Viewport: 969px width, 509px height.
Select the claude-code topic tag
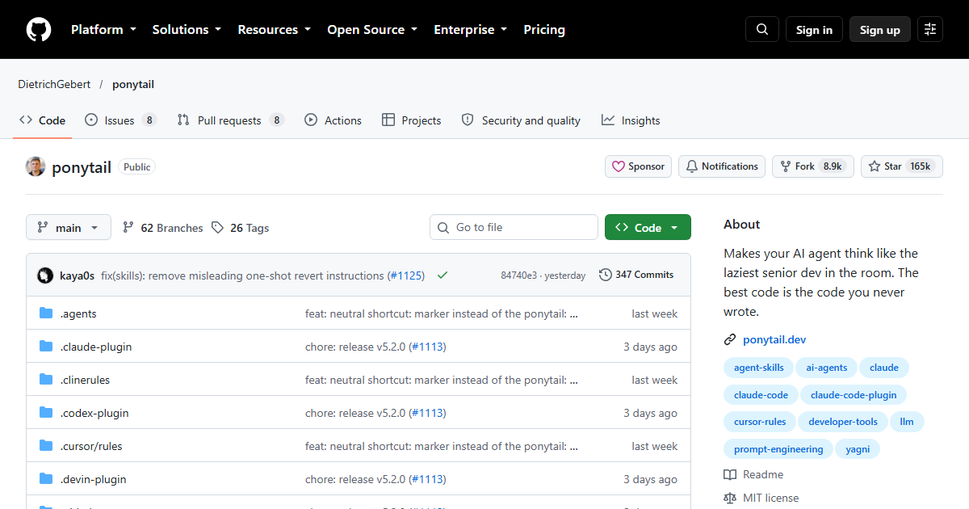click(x=761, y=395)
